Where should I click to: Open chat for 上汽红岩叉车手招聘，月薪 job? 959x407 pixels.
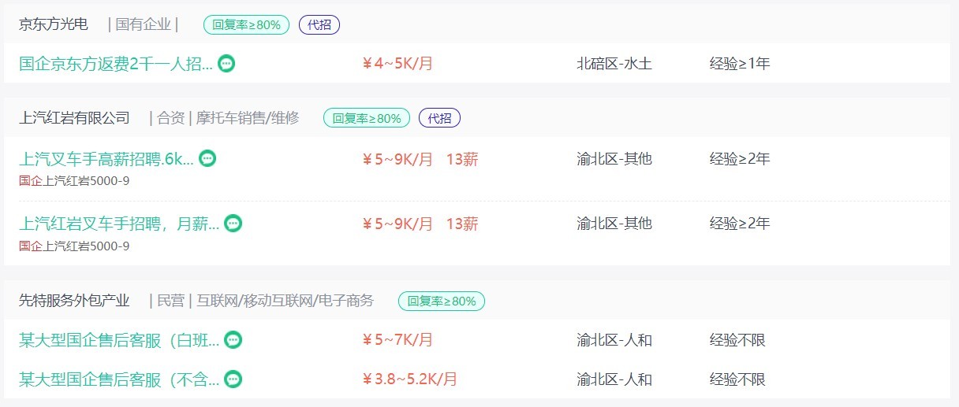point(233,224)
